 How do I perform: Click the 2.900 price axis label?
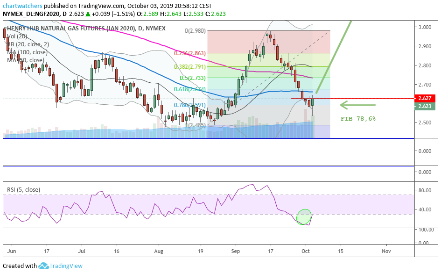pos(425,46)
